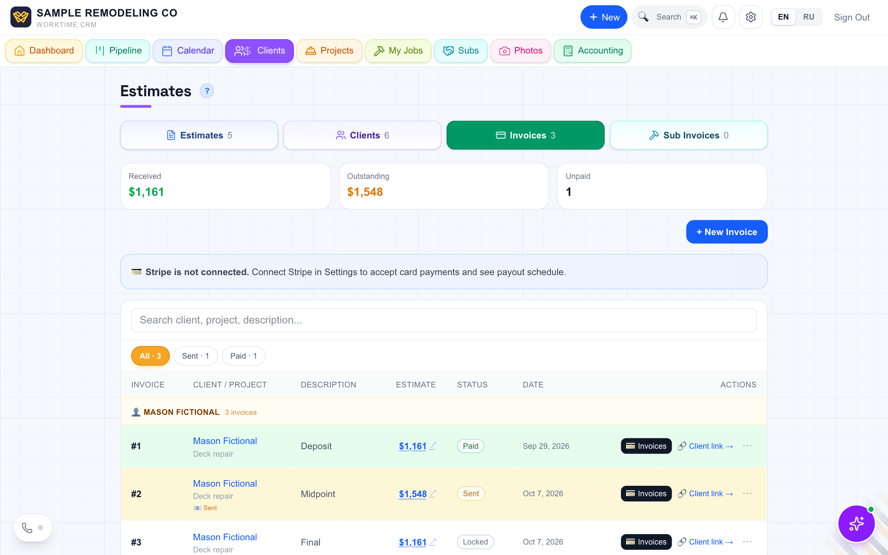This screenshot has height=555, width=888.
Task: Open the Projects tab
Action: click(329, 51)
